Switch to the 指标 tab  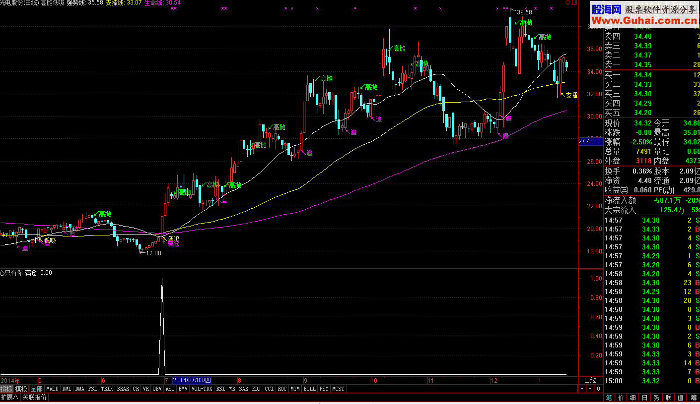[x=6, y=389]
